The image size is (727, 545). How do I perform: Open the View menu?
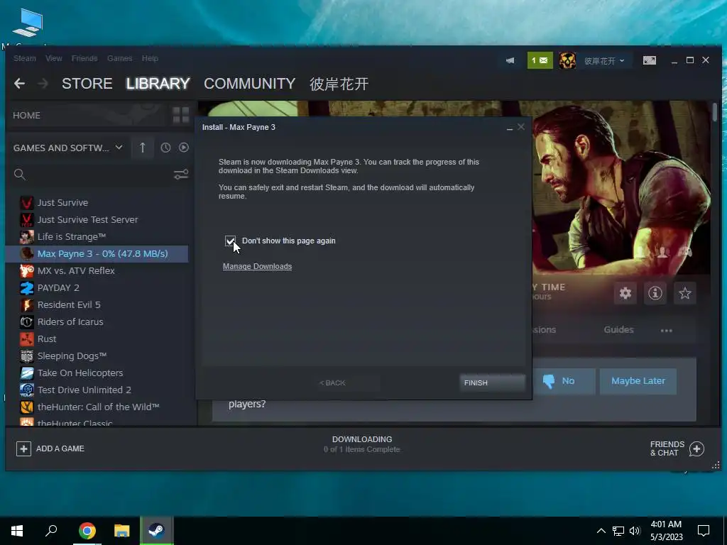pyautogui.click(x=54, y=58)
